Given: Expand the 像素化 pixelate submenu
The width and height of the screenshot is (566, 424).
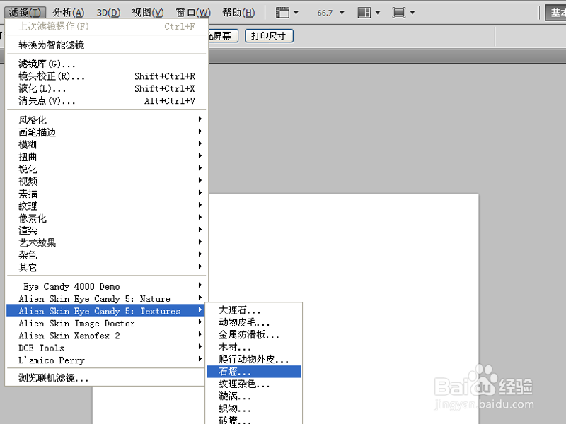Looking at the screenshot, I should 107,218.
